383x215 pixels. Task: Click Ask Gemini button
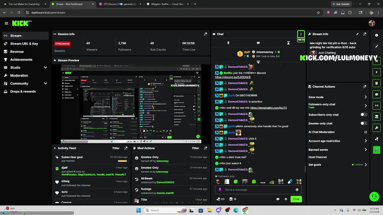341,4
